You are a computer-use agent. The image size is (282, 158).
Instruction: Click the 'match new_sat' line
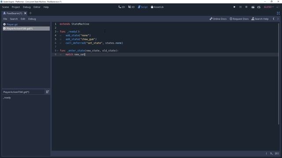click(75, 54)
